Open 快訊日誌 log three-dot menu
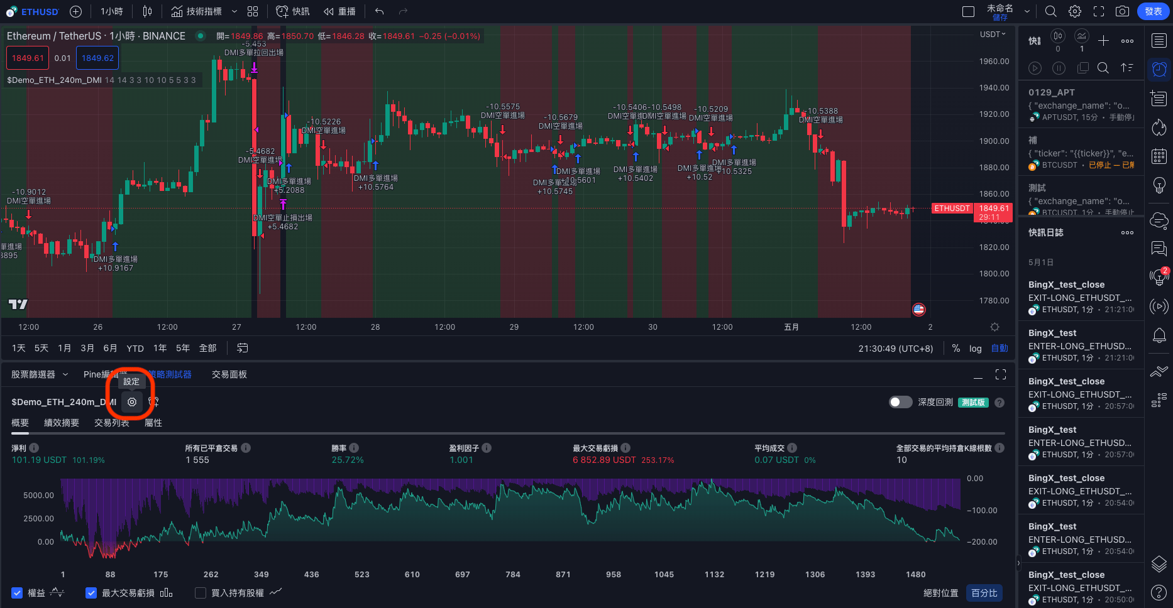Image resolution: width=1173 pixels, height=608 pixels. (x=1127, y=232)
